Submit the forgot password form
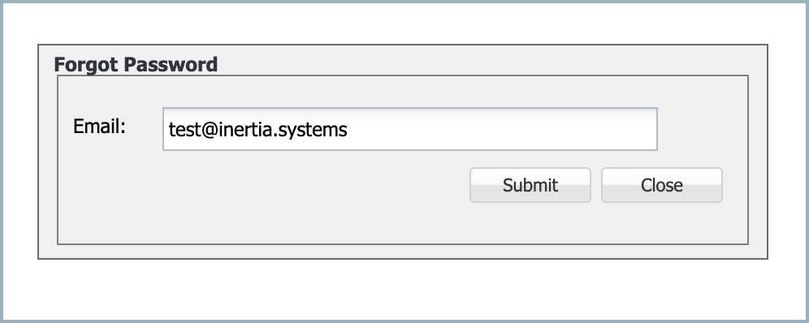The width and height of the screenshot is (809, 323). tap(530, 185)
